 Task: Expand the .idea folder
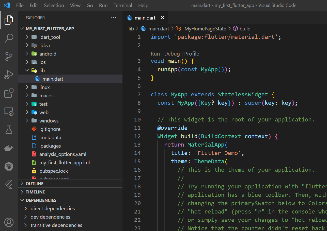click(27, 45)
